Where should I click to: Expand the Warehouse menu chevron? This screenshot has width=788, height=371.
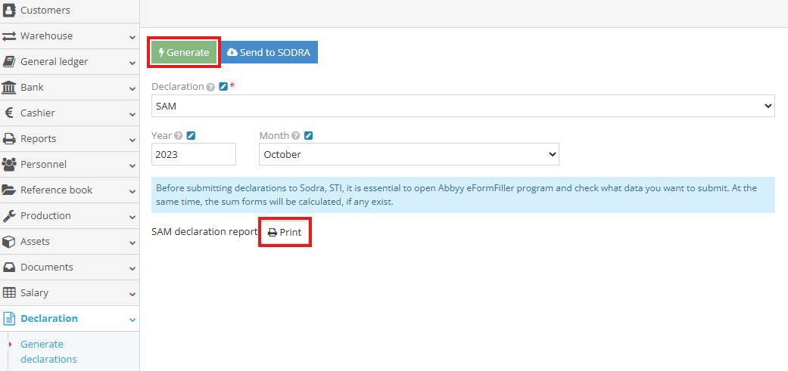(132, 37)
